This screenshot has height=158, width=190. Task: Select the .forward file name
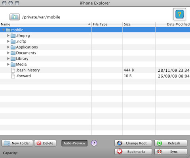23,76
